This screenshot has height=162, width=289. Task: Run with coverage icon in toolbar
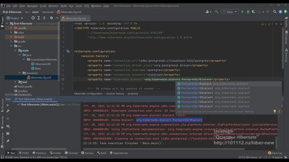coord(253,12)
